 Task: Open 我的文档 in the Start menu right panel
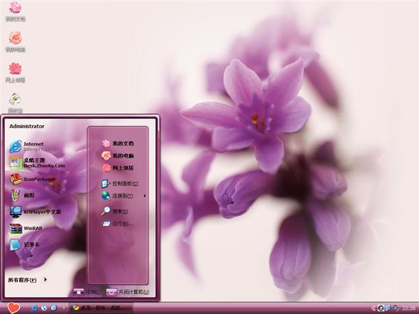pyautogui.click(x=118, y=144)
